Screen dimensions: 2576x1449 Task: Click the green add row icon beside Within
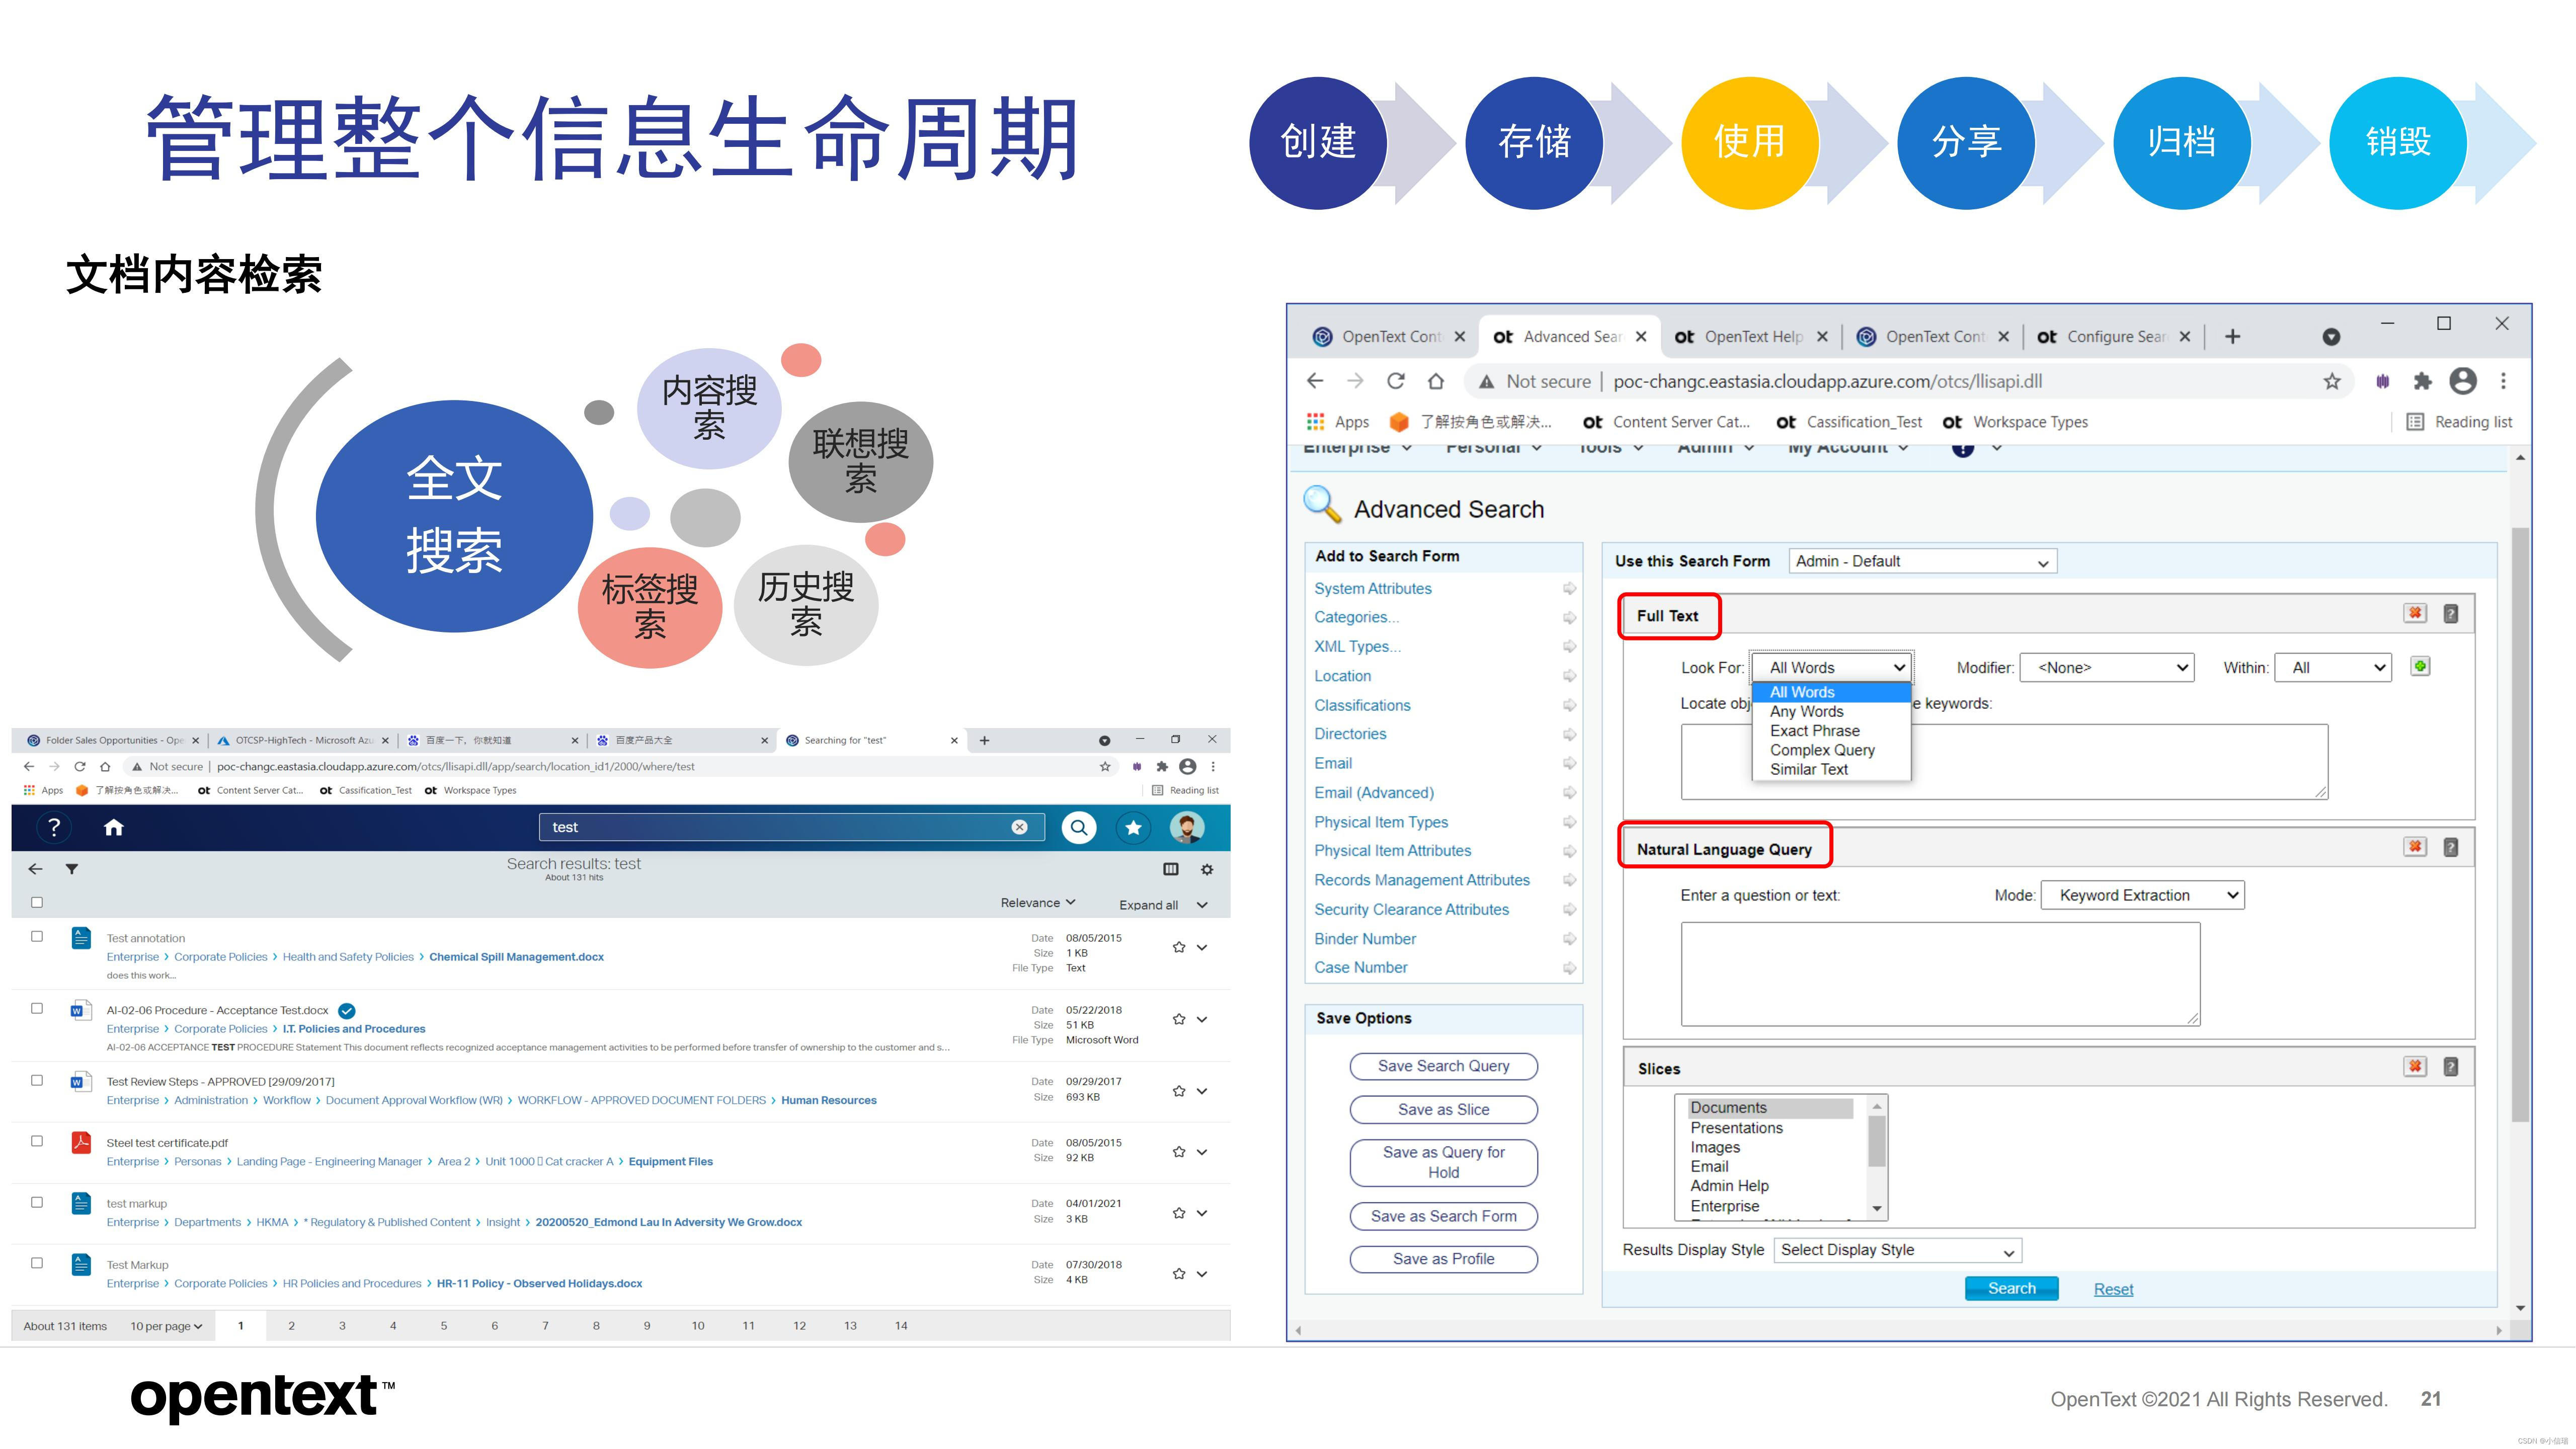(2420, 666)
